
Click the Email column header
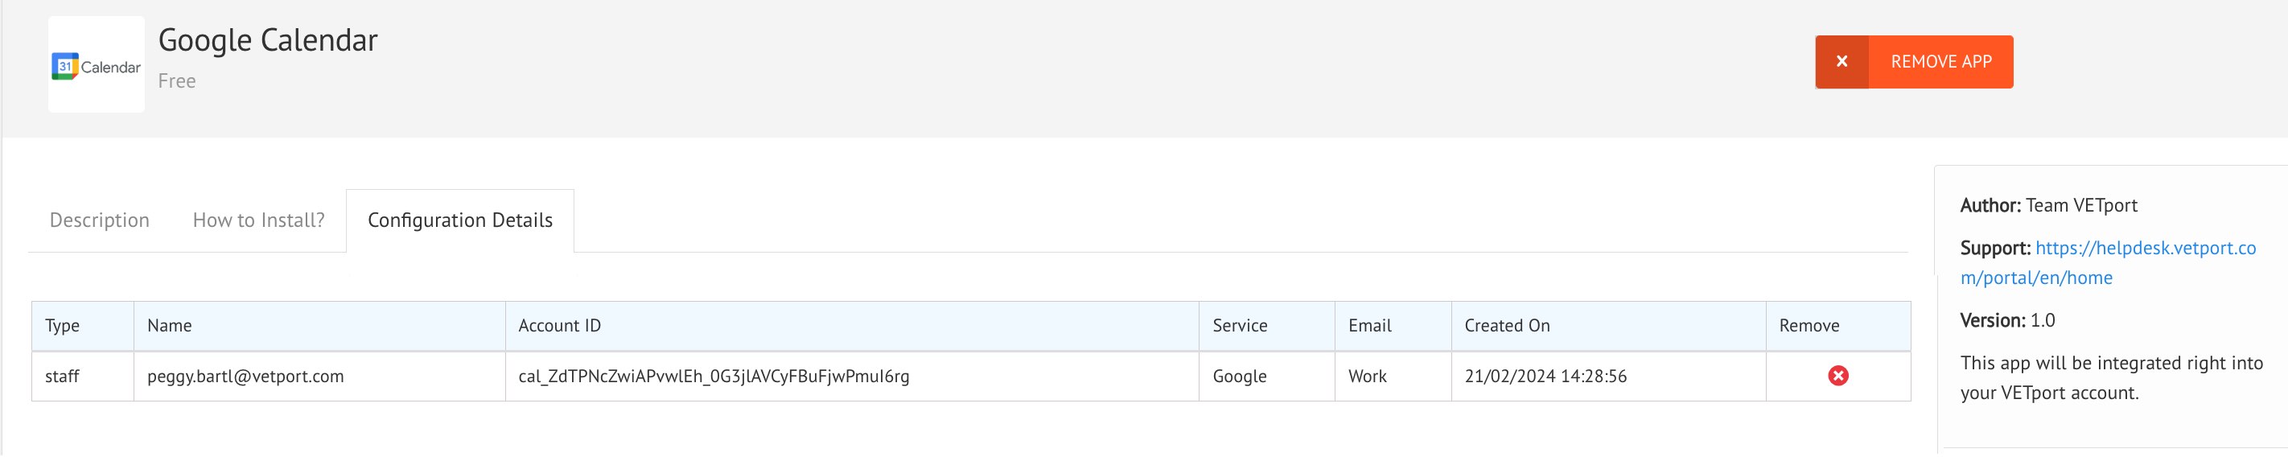point(1393,327)
